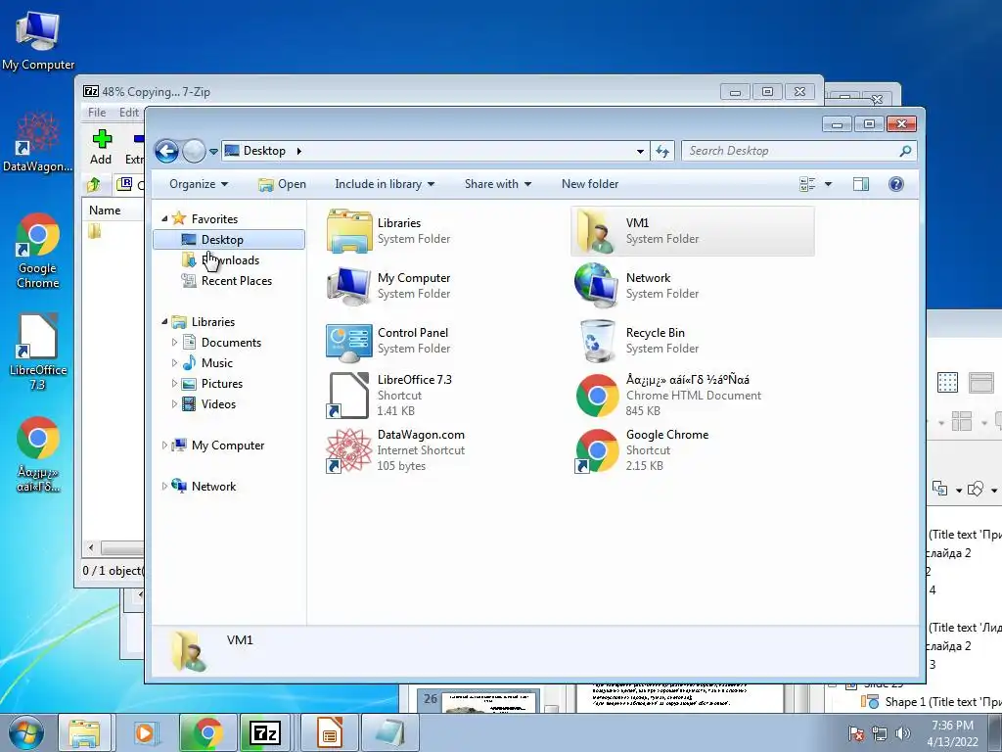The height and width of the screenshot is (752, 1002).
Task: Click Windows Start orb
Action: point(26,732)
